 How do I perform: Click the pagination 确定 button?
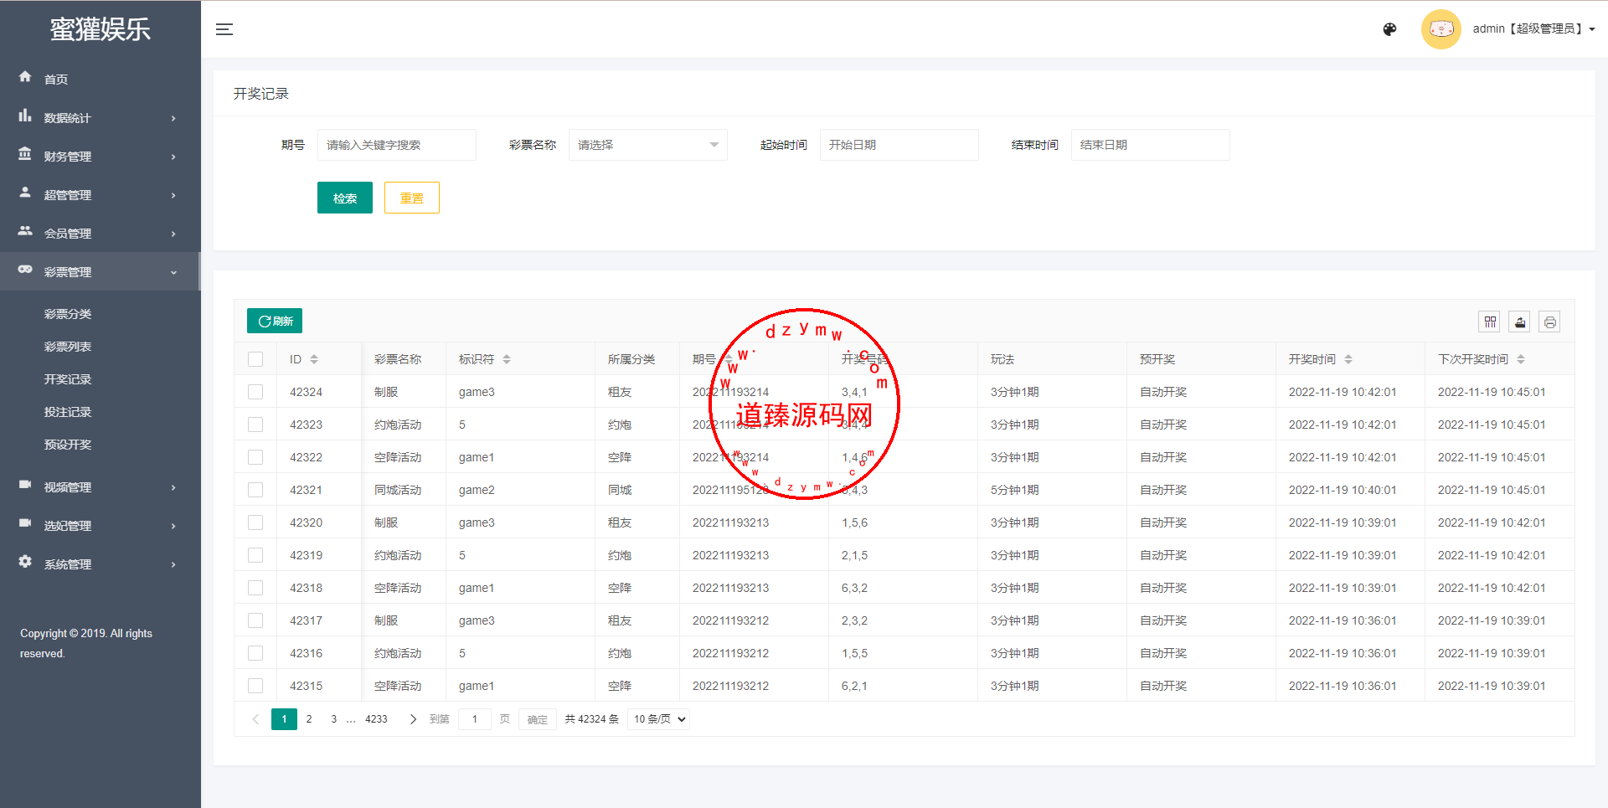click(x=538, y=719)
